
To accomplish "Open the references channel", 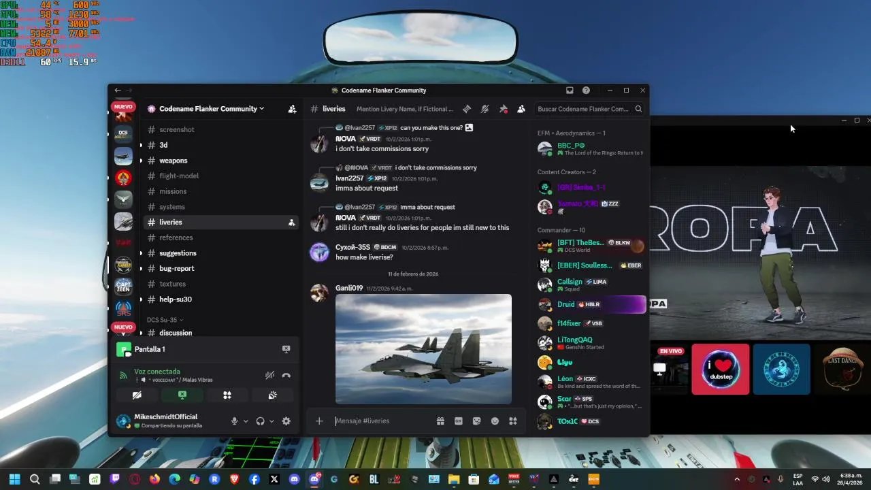I will [176, 238].
